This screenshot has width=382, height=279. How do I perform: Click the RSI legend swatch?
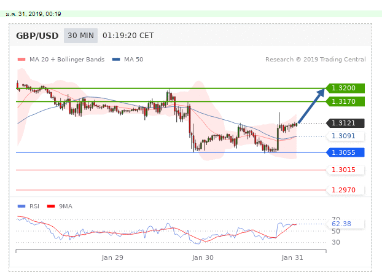(21, 206)
